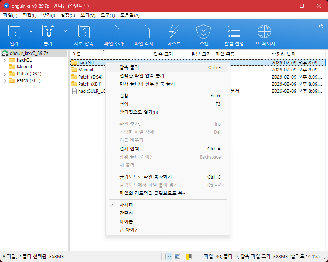Viewport: 328px width, 262px height.
Task: Open the 편집(E) menu
Action: (30, 15)
